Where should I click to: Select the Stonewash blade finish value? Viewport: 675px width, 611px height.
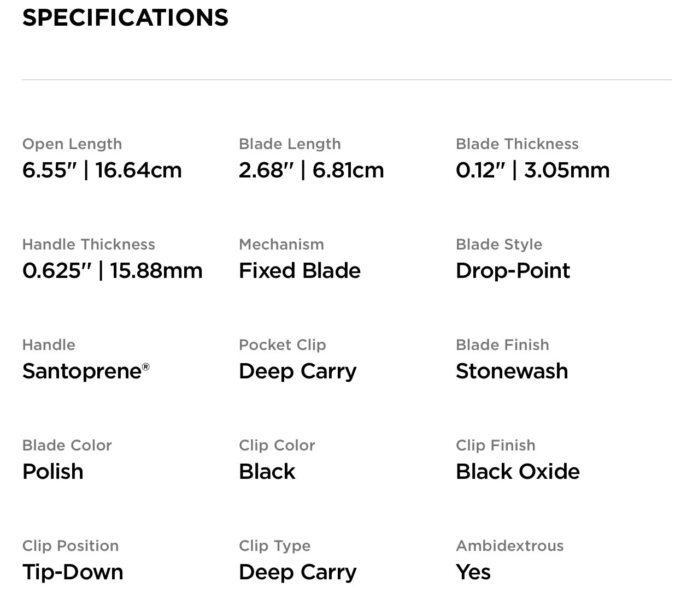point(512,371)
